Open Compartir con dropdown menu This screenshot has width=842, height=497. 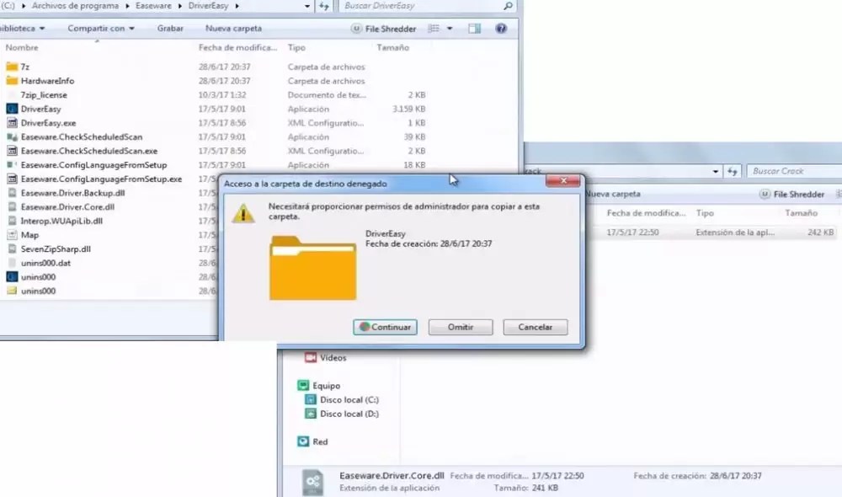pos(101,29)
